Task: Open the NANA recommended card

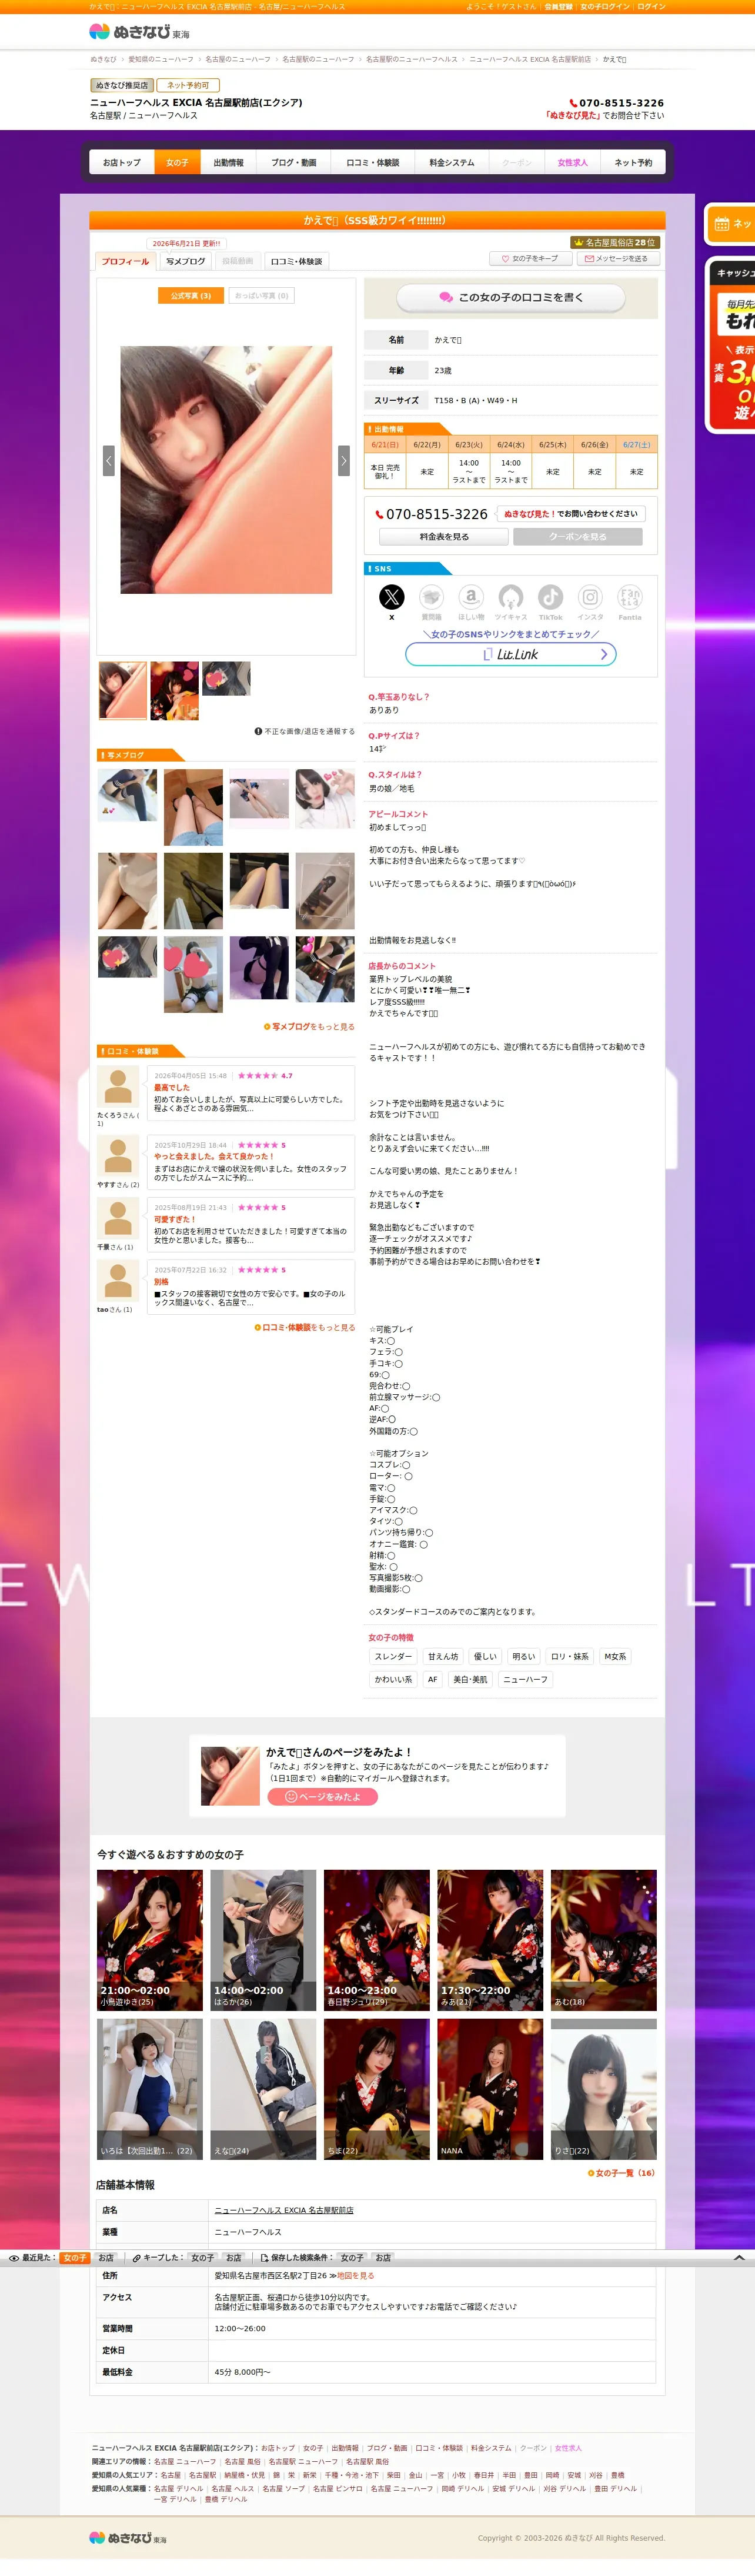Action: pos(490,2089)
